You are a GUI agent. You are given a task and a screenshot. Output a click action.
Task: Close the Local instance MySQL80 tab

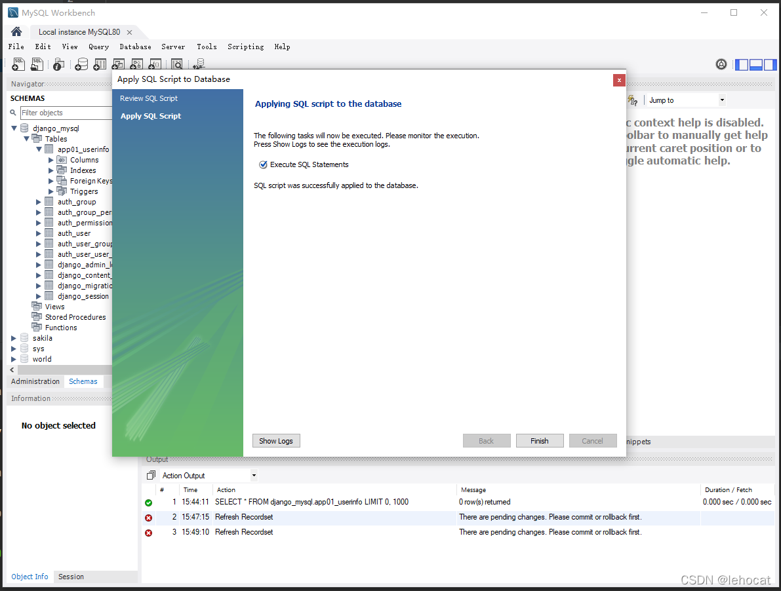(129, 32)
